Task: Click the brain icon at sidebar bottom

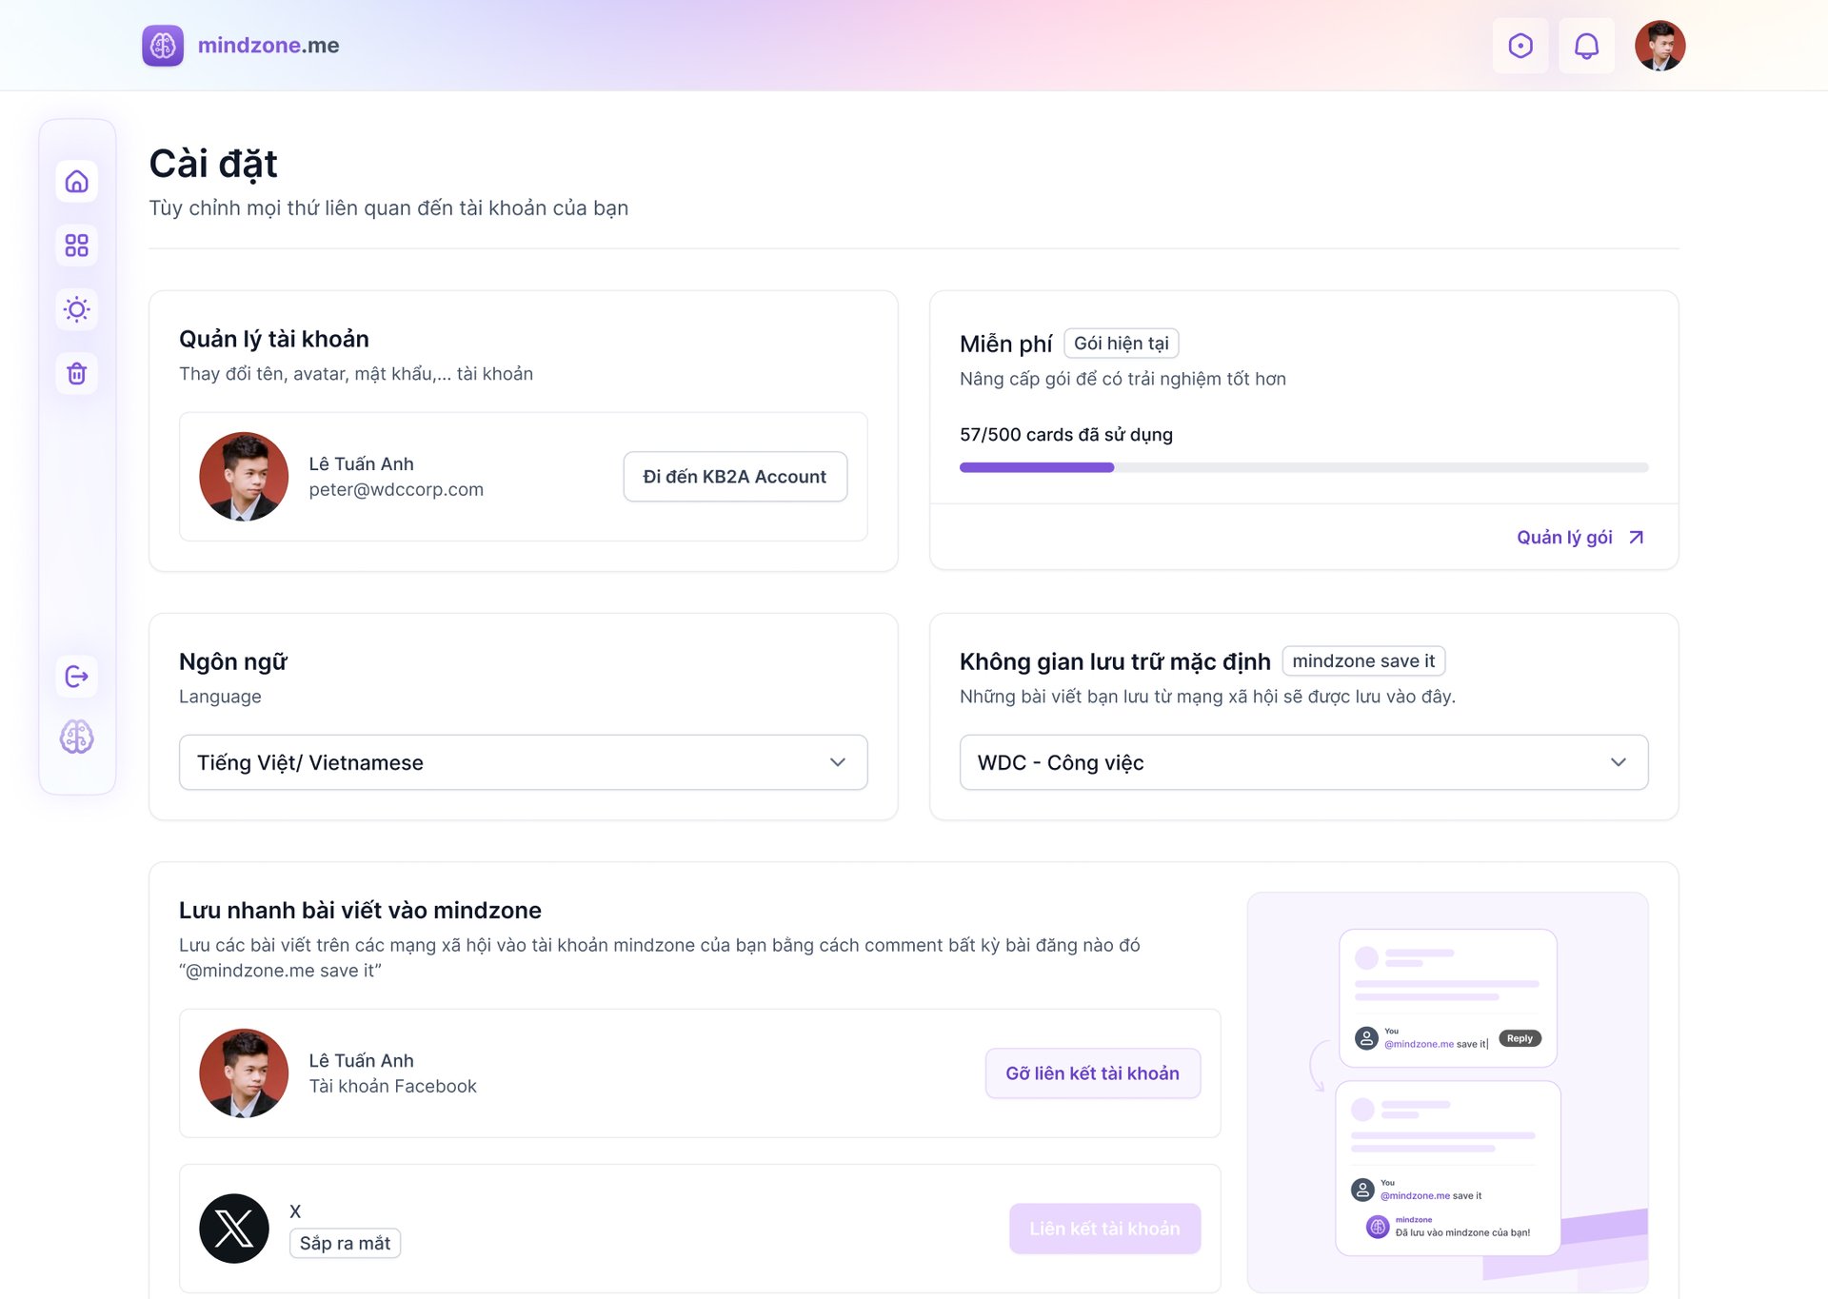Action: [x=77, y=737]
